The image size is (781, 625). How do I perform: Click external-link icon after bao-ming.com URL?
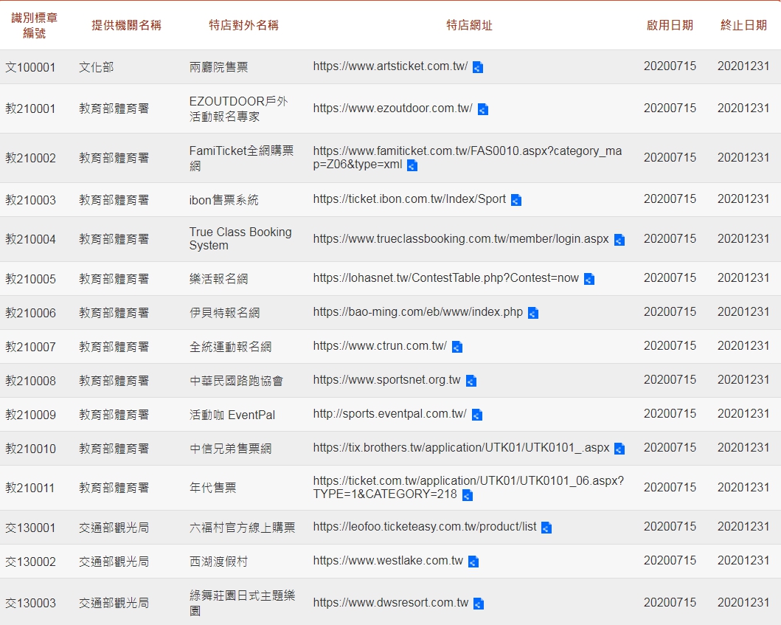[x=533, y=313]
